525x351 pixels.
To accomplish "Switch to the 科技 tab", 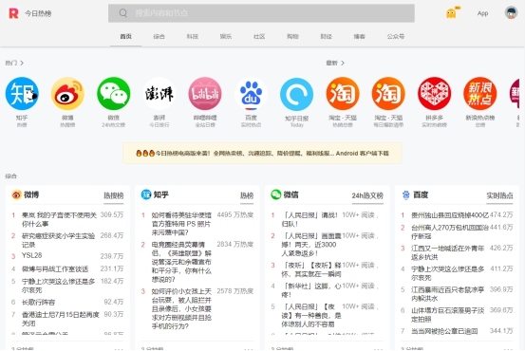I will [193, 36].
